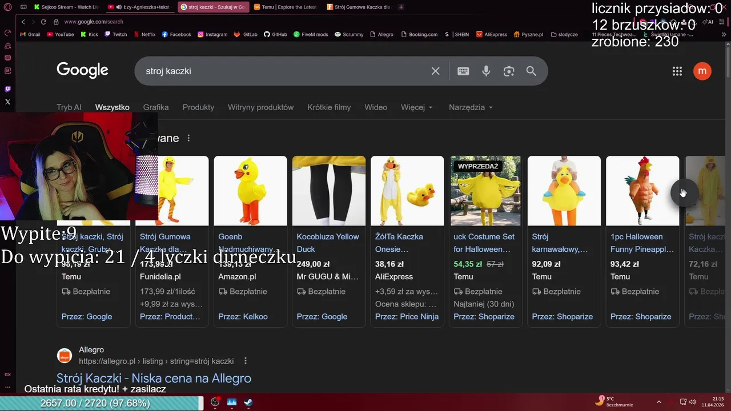
Task: Open the WYPRZEDAŻ duck costume thumbnail
Action: pos(485,191)
